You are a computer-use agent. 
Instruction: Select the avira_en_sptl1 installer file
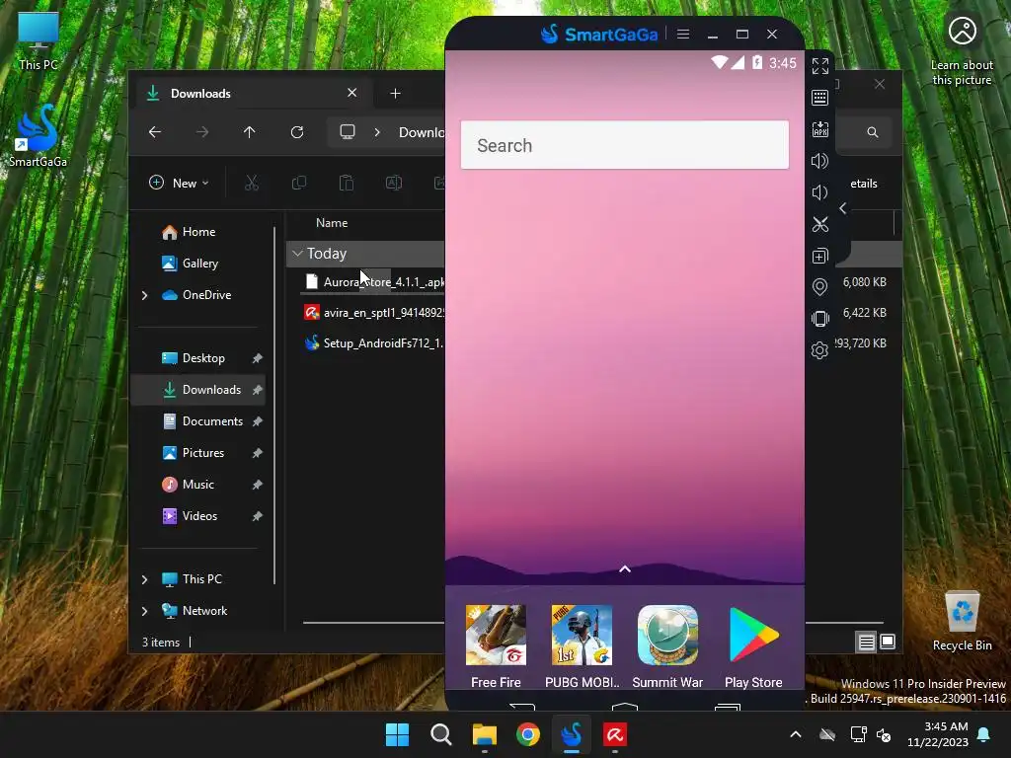[x=374, y=313]
